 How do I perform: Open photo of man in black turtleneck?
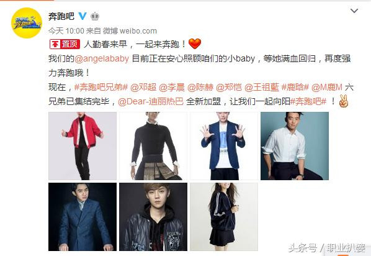pyautogui.click(x=153, y=146)
